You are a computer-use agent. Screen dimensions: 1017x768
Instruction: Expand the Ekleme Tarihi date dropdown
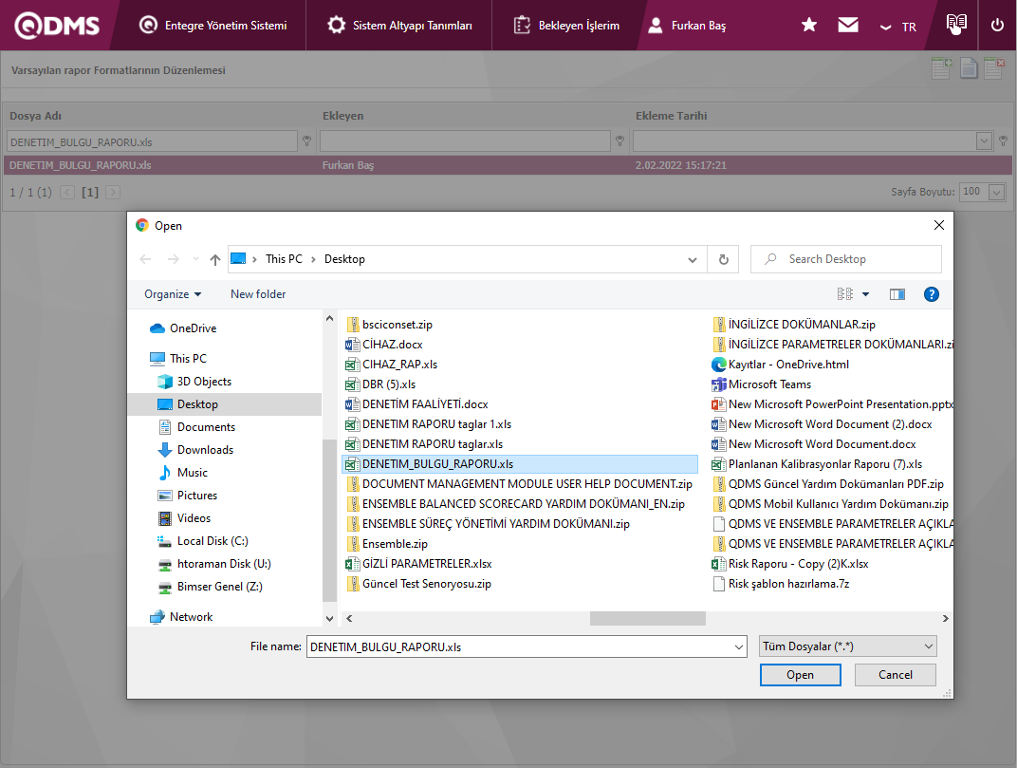(983, 140)
